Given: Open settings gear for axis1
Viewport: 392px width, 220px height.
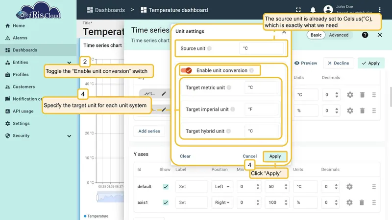Looking at the screenshot, I should [x=349, y=202].
